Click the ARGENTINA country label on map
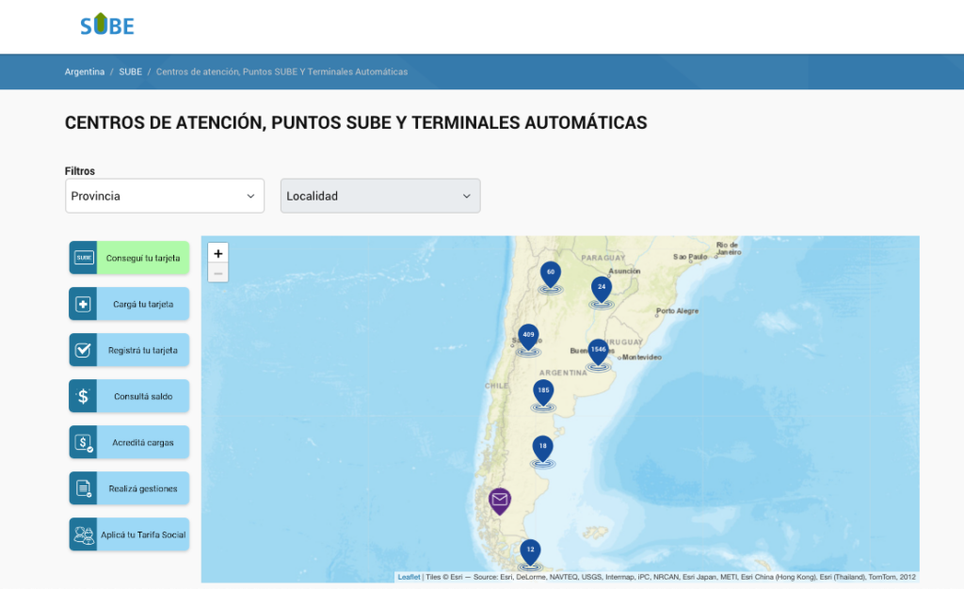Viewport: 964px width, 589px height. [563, 373]
